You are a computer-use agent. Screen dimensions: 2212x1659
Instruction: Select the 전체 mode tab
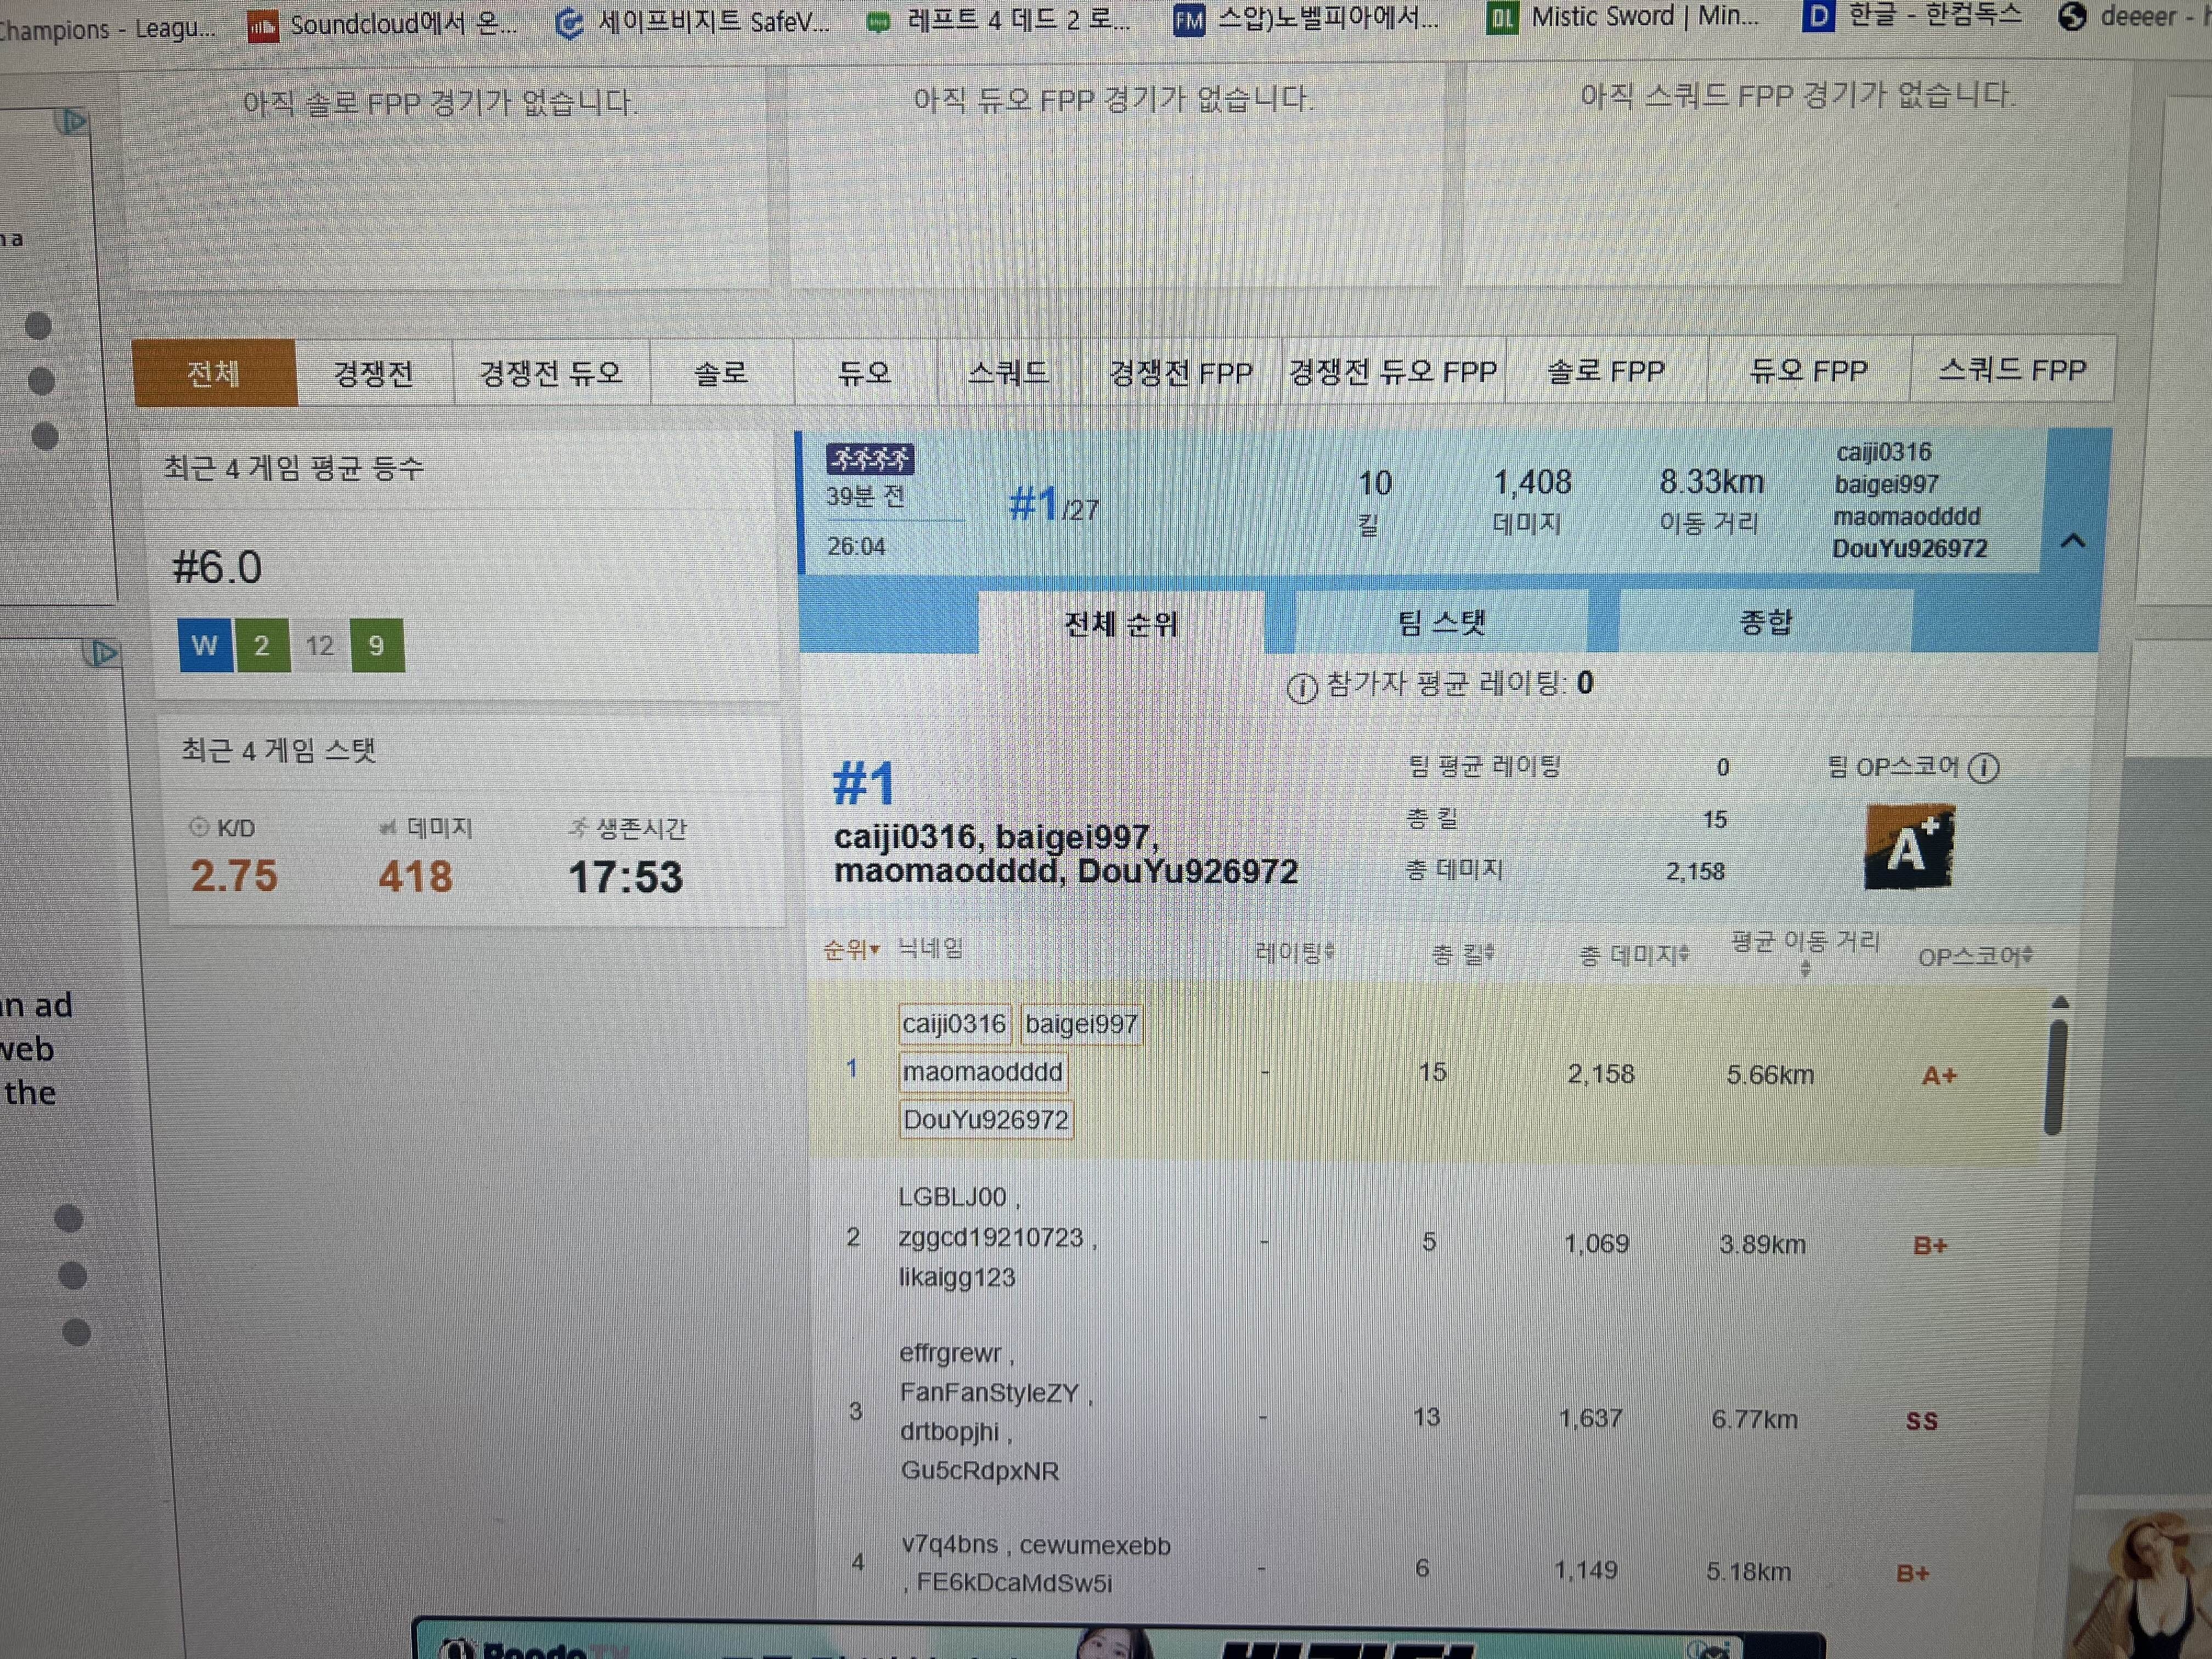click(214, 373)
